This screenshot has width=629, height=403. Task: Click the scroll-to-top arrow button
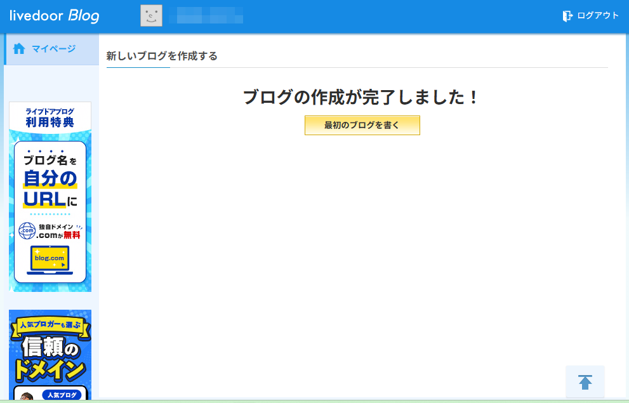585,382
